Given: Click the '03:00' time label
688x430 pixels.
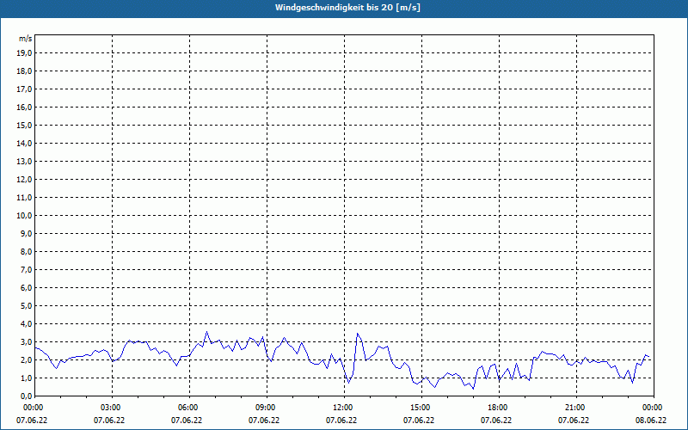Looking at the screenshot, I should [x=113, y=408].
